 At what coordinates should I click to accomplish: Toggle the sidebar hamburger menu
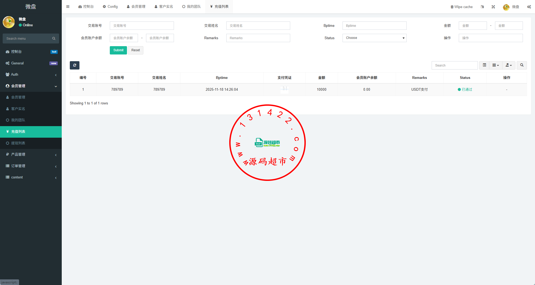tap(68, 7)
